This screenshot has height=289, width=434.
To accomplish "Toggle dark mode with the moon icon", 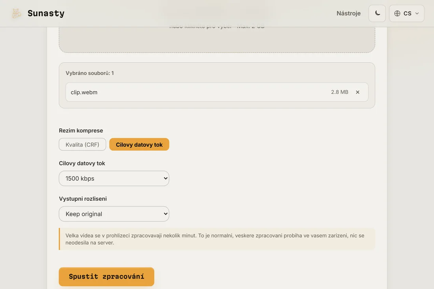I will [x=377, y=13].
